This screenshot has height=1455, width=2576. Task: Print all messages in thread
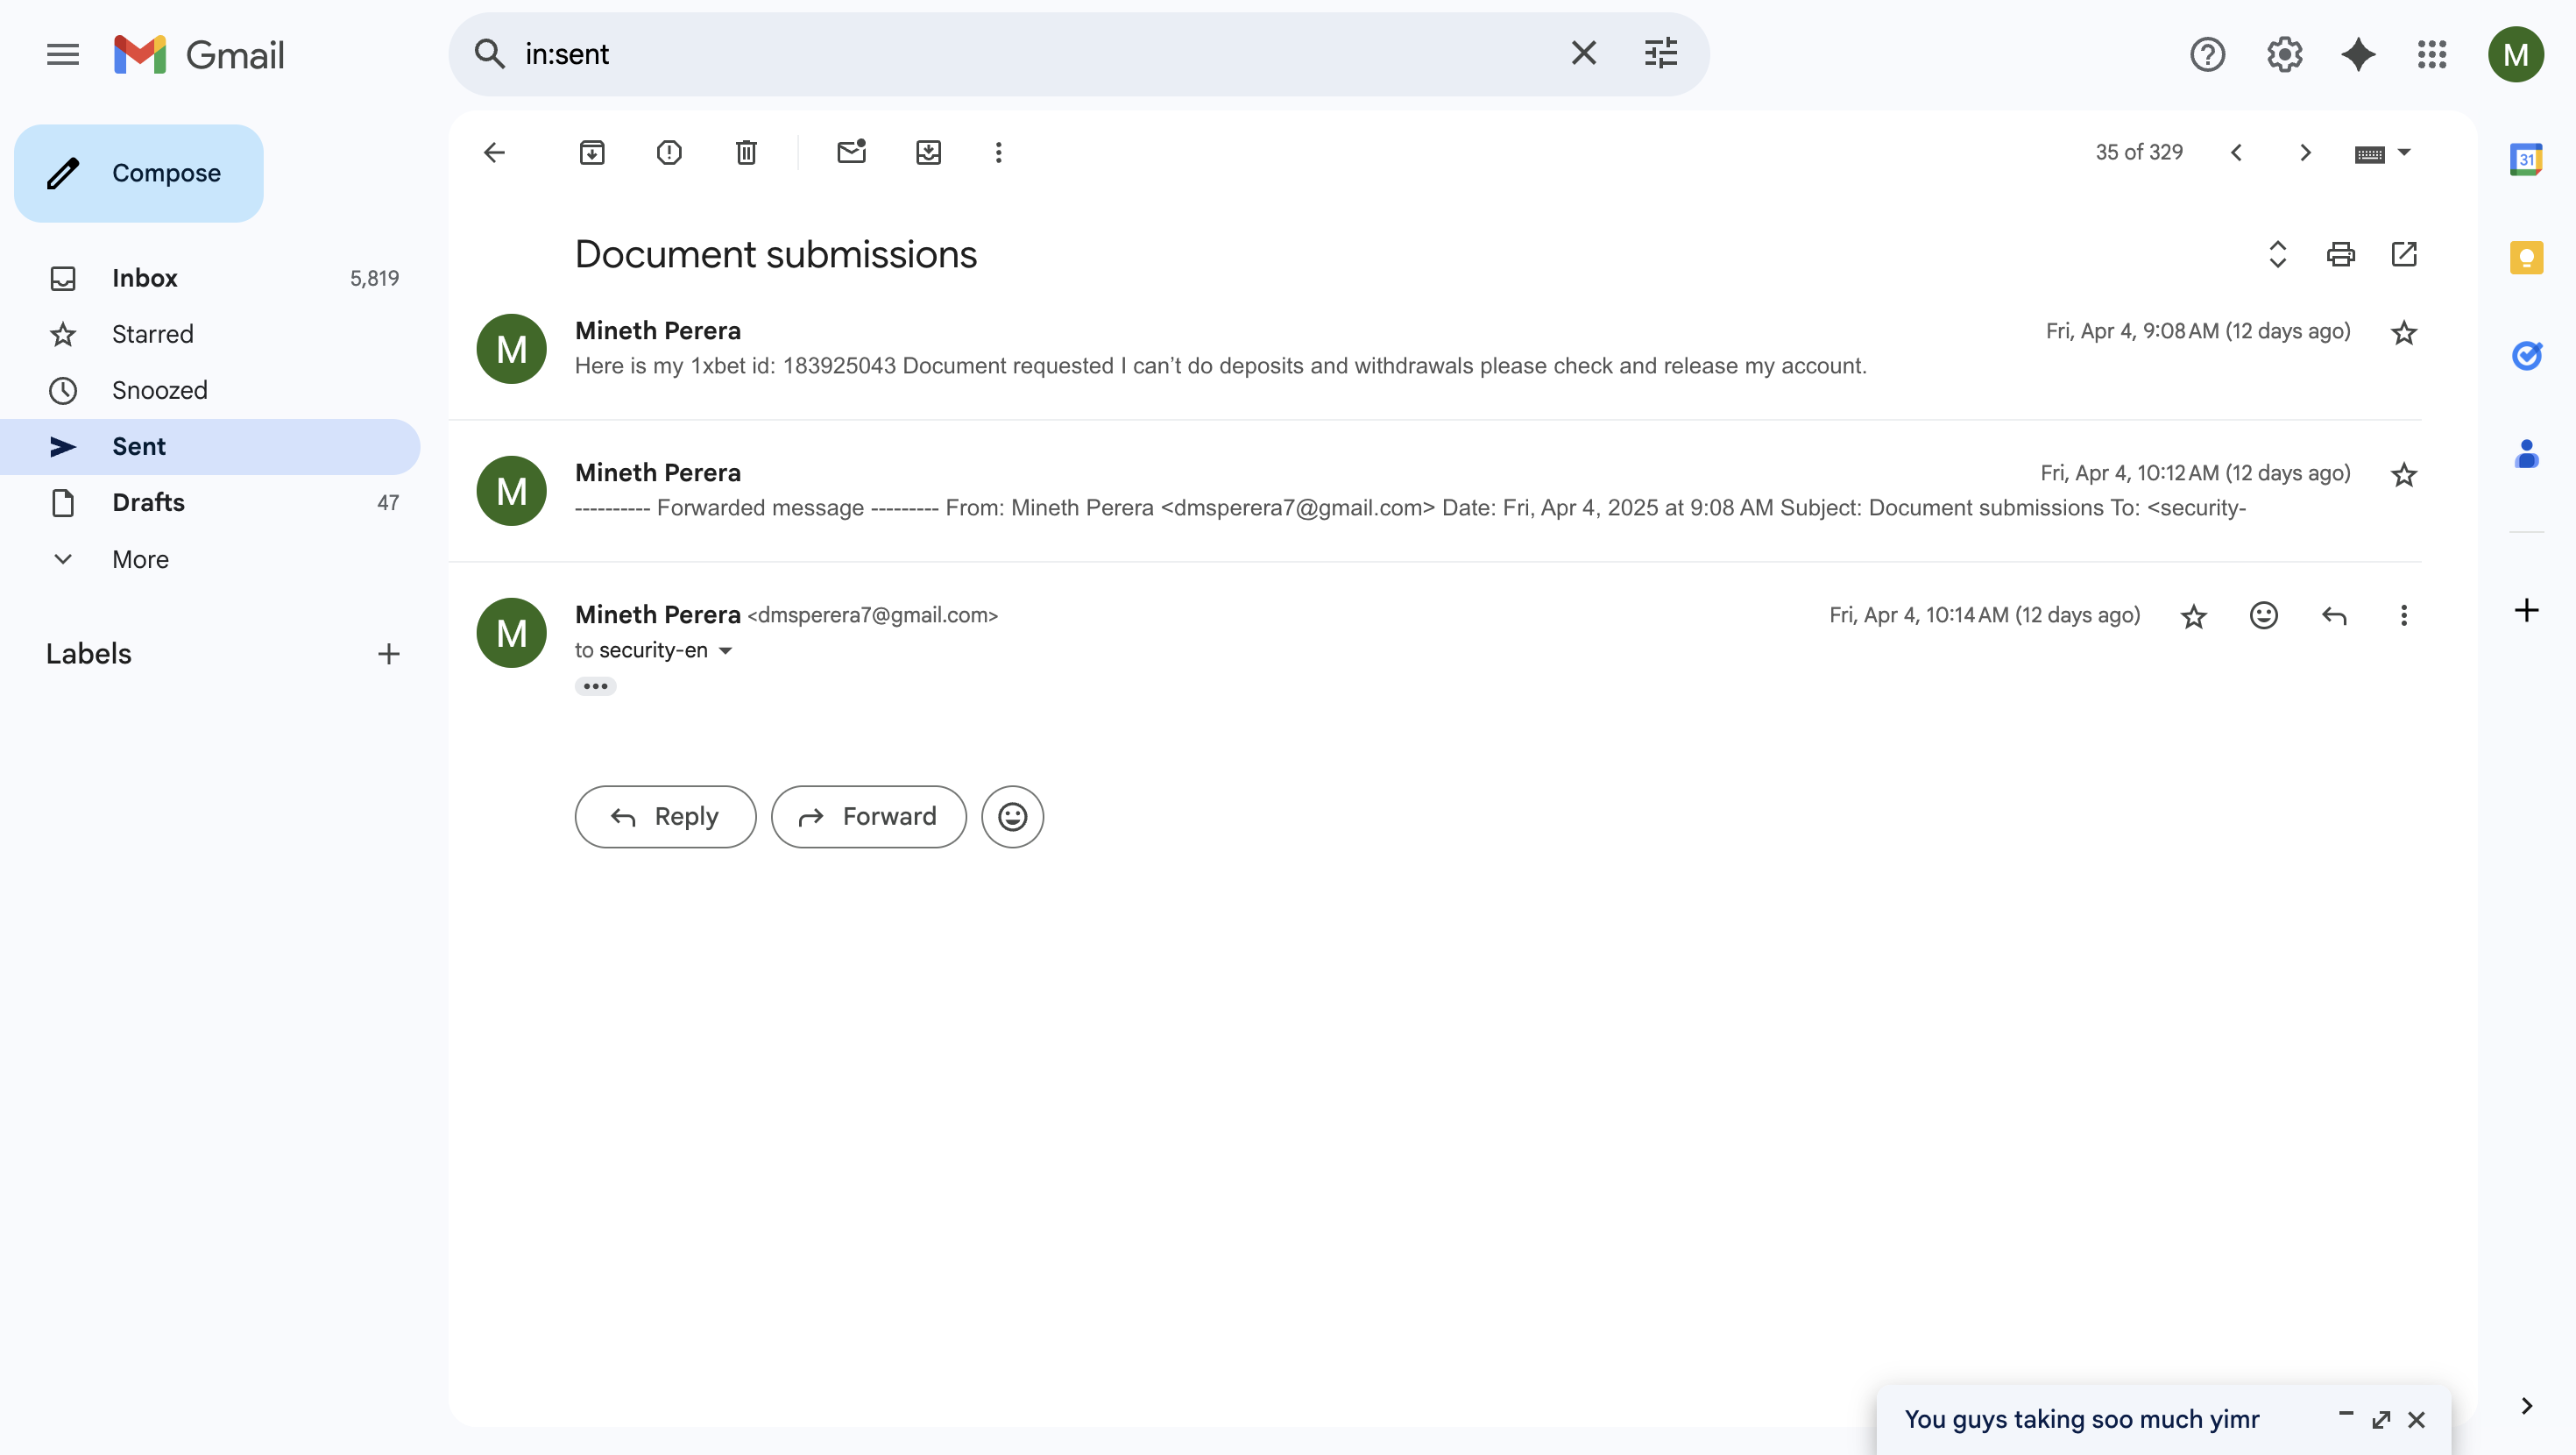[x=2340, y=254]
